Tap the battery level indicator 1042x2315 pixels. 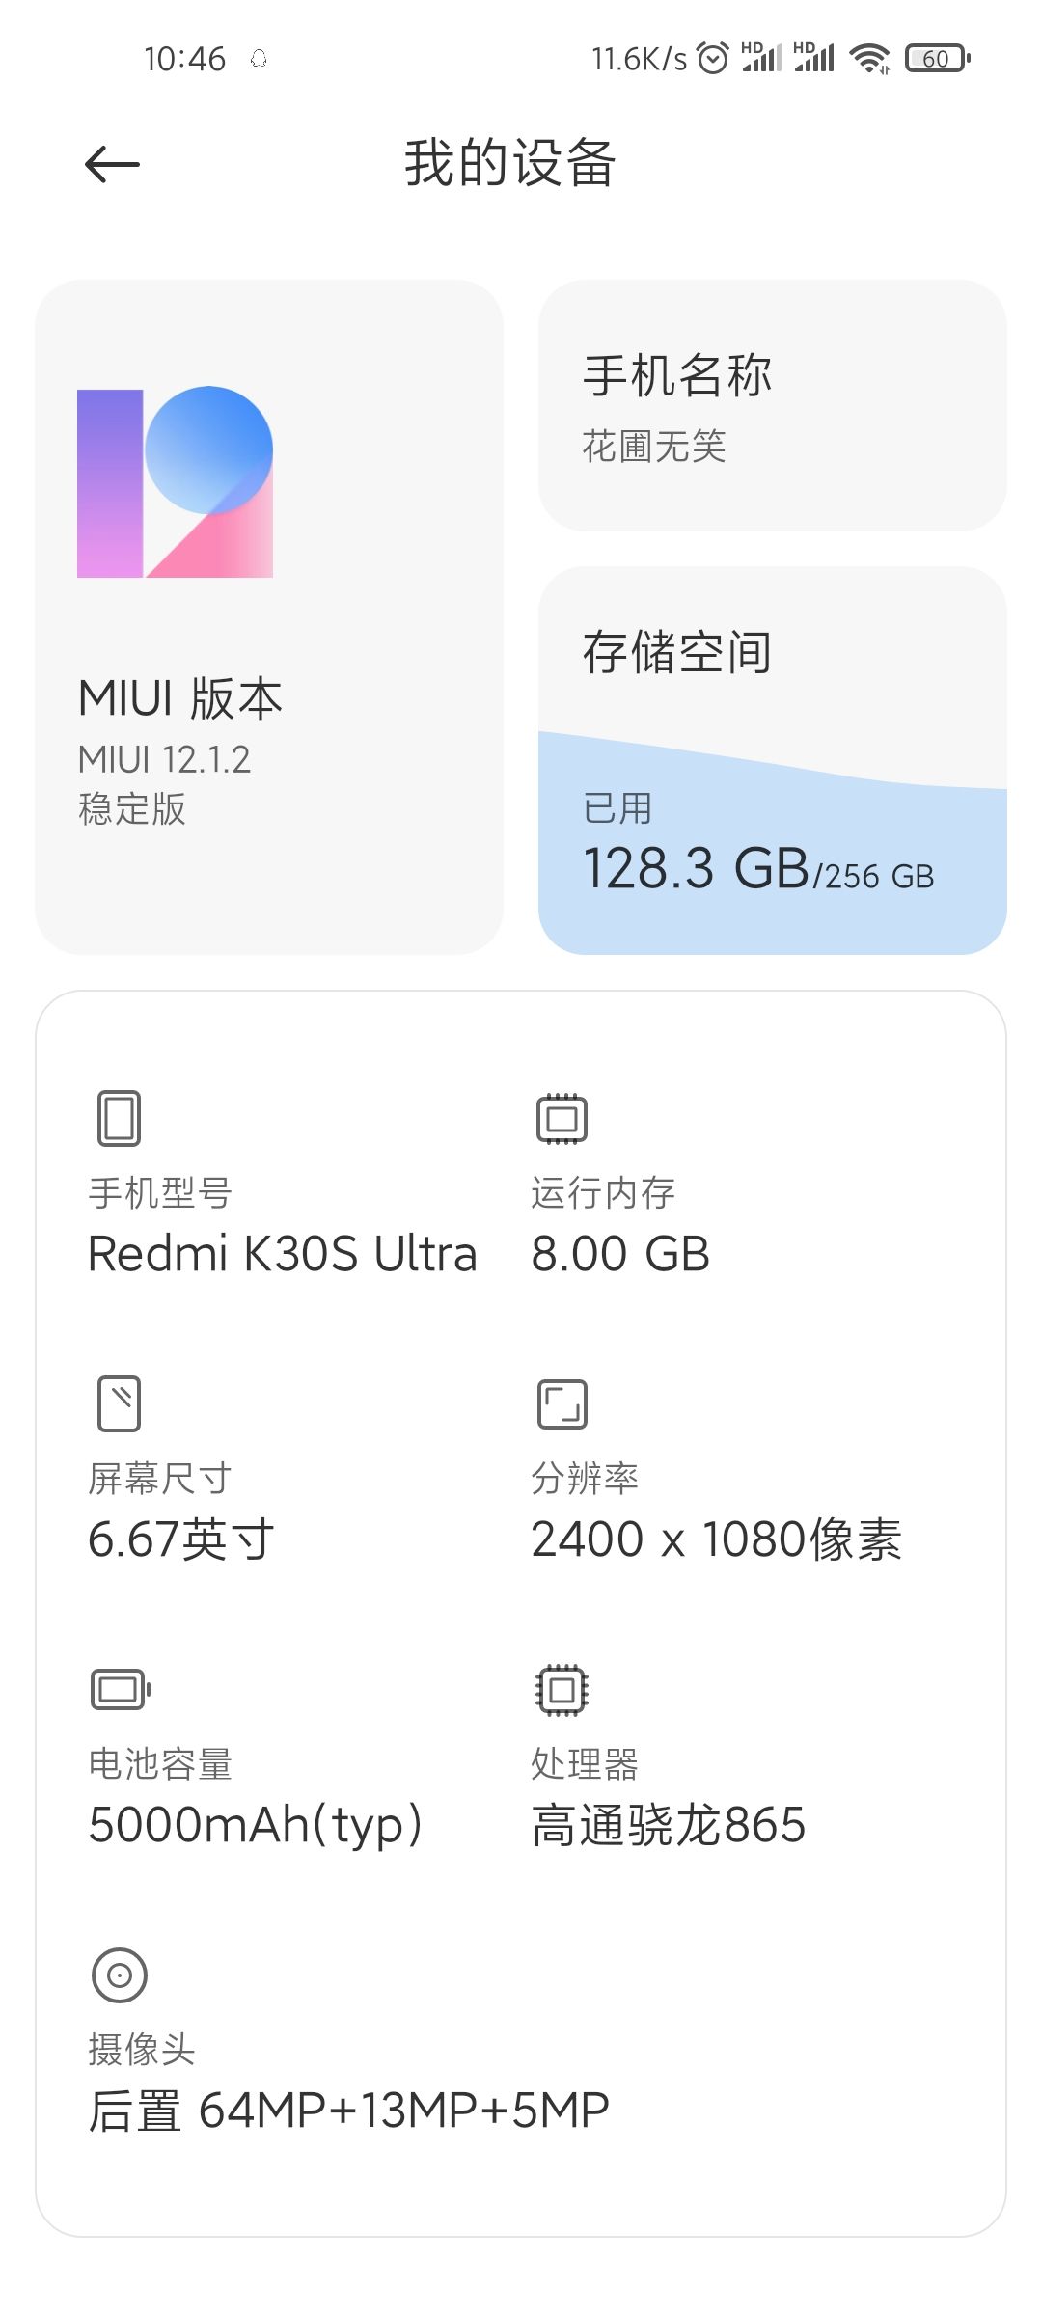937,59
